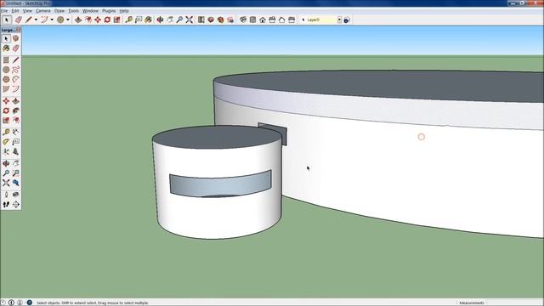Open the Circle tool dropdown arrow
The width and height of the screenshot is (544, 306).
68,20
